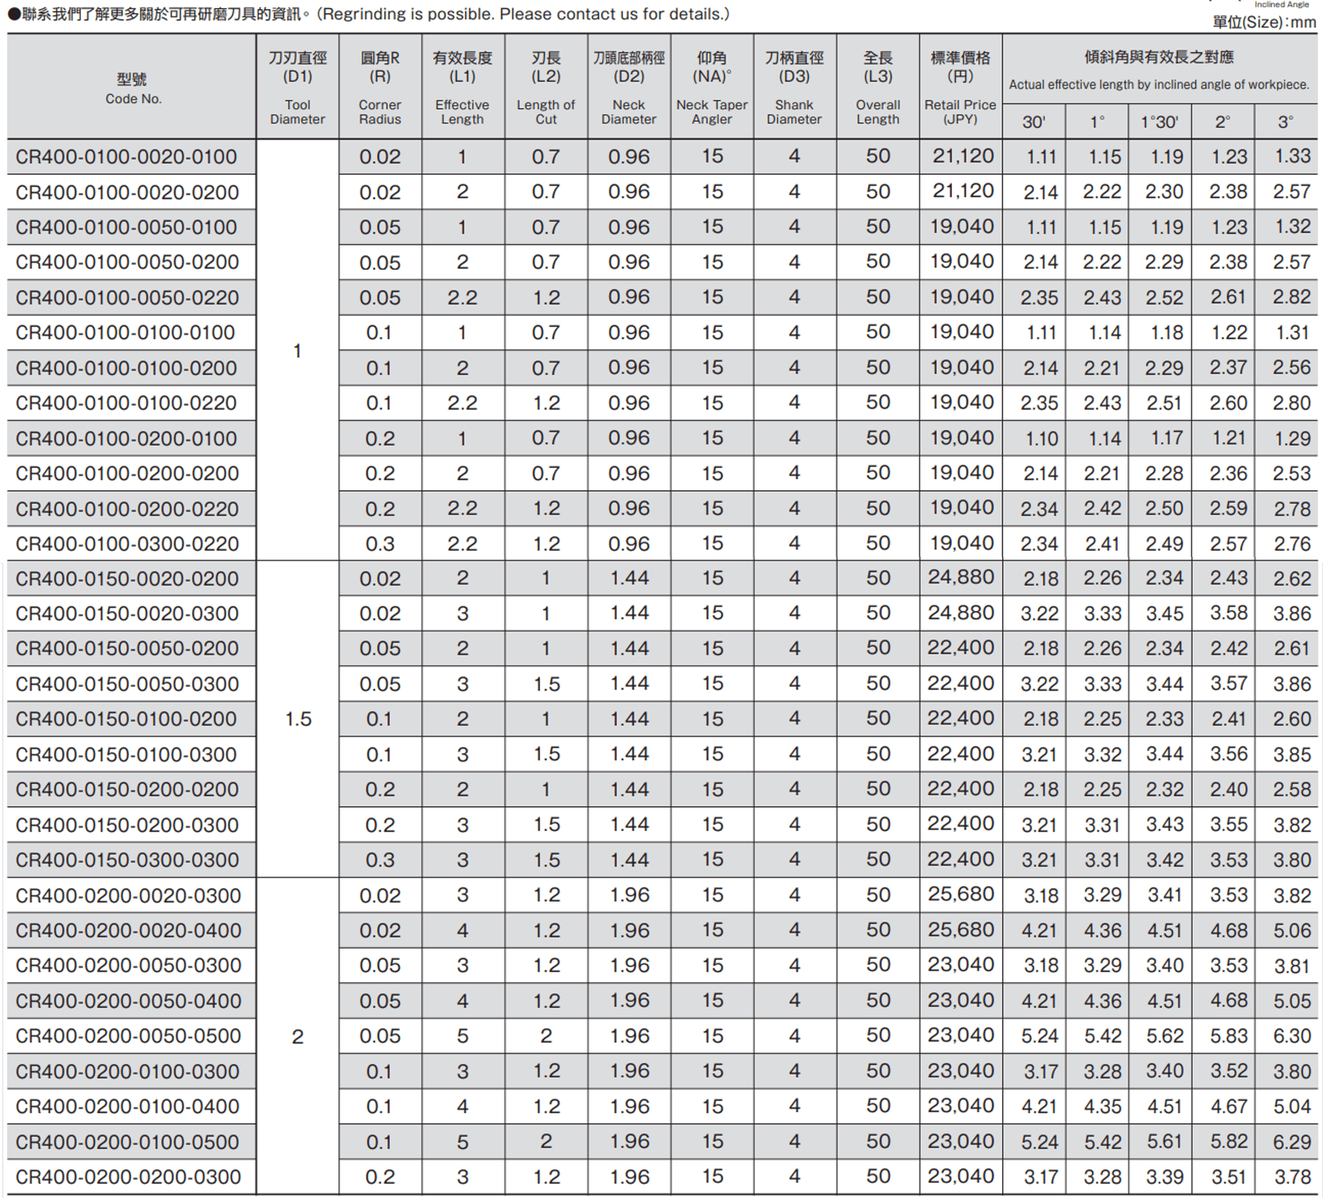Click price 25,680 in CR400-0200-0020-0300 row

[x=962, y=894]
